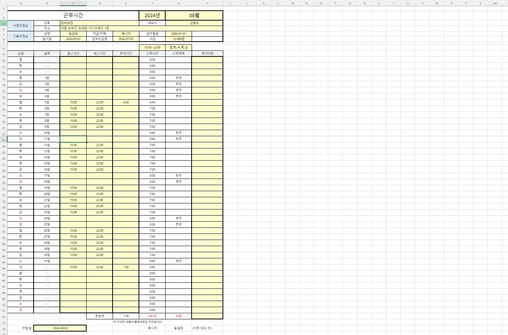508x335 pixels.
Task: Click the 생년월일 label cell
Action: 152,34
